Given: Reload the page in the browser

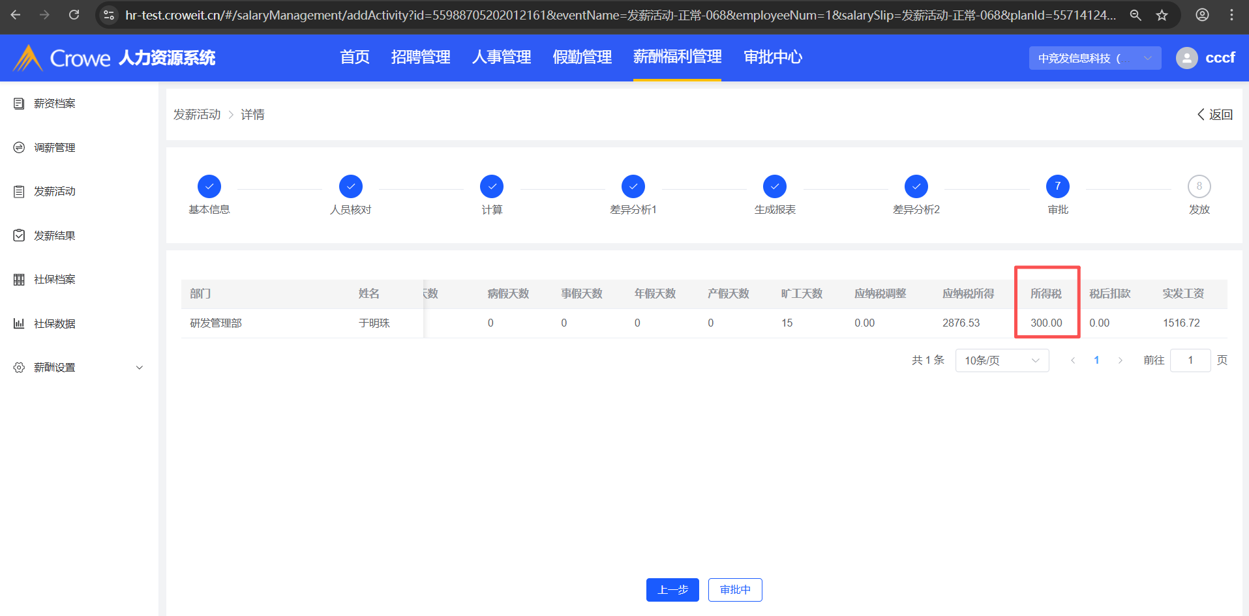Looking at the screenshot, I should 74,15.
